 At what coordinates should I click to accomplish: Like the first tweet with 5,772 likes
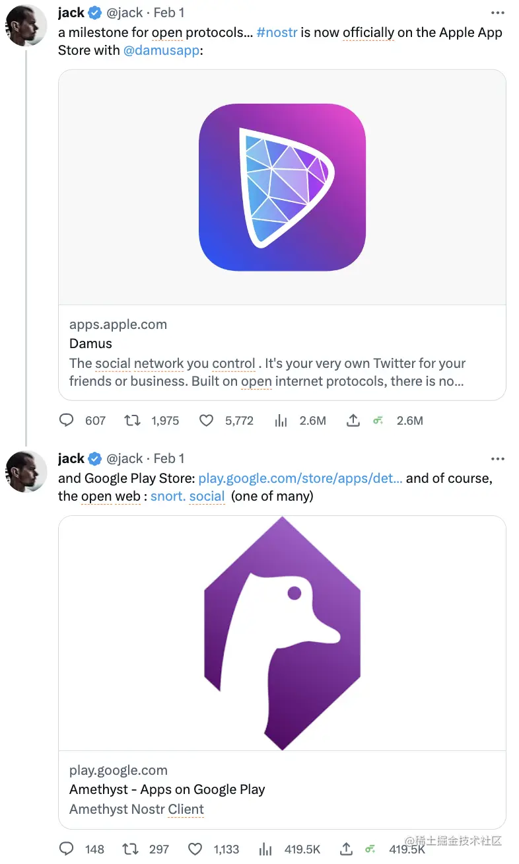(x=207, y=420)
